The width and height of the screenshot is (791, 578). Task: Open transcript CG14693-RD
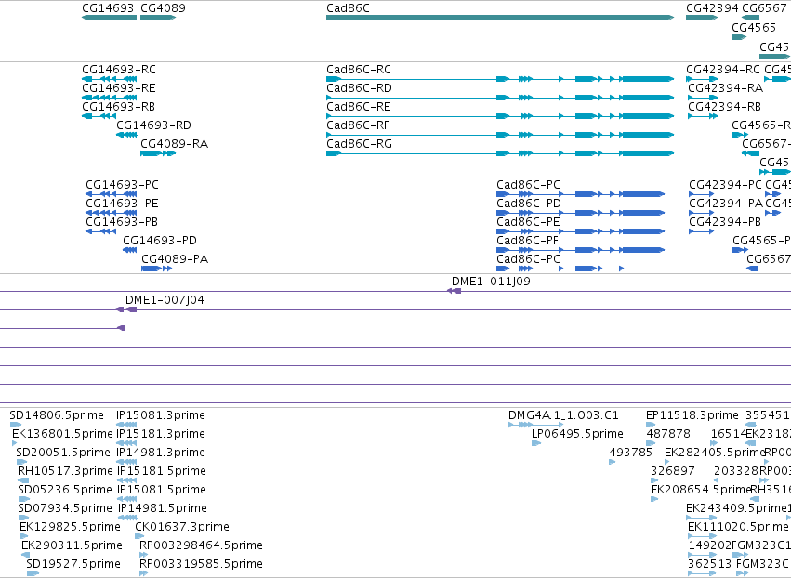click(126, 135)
